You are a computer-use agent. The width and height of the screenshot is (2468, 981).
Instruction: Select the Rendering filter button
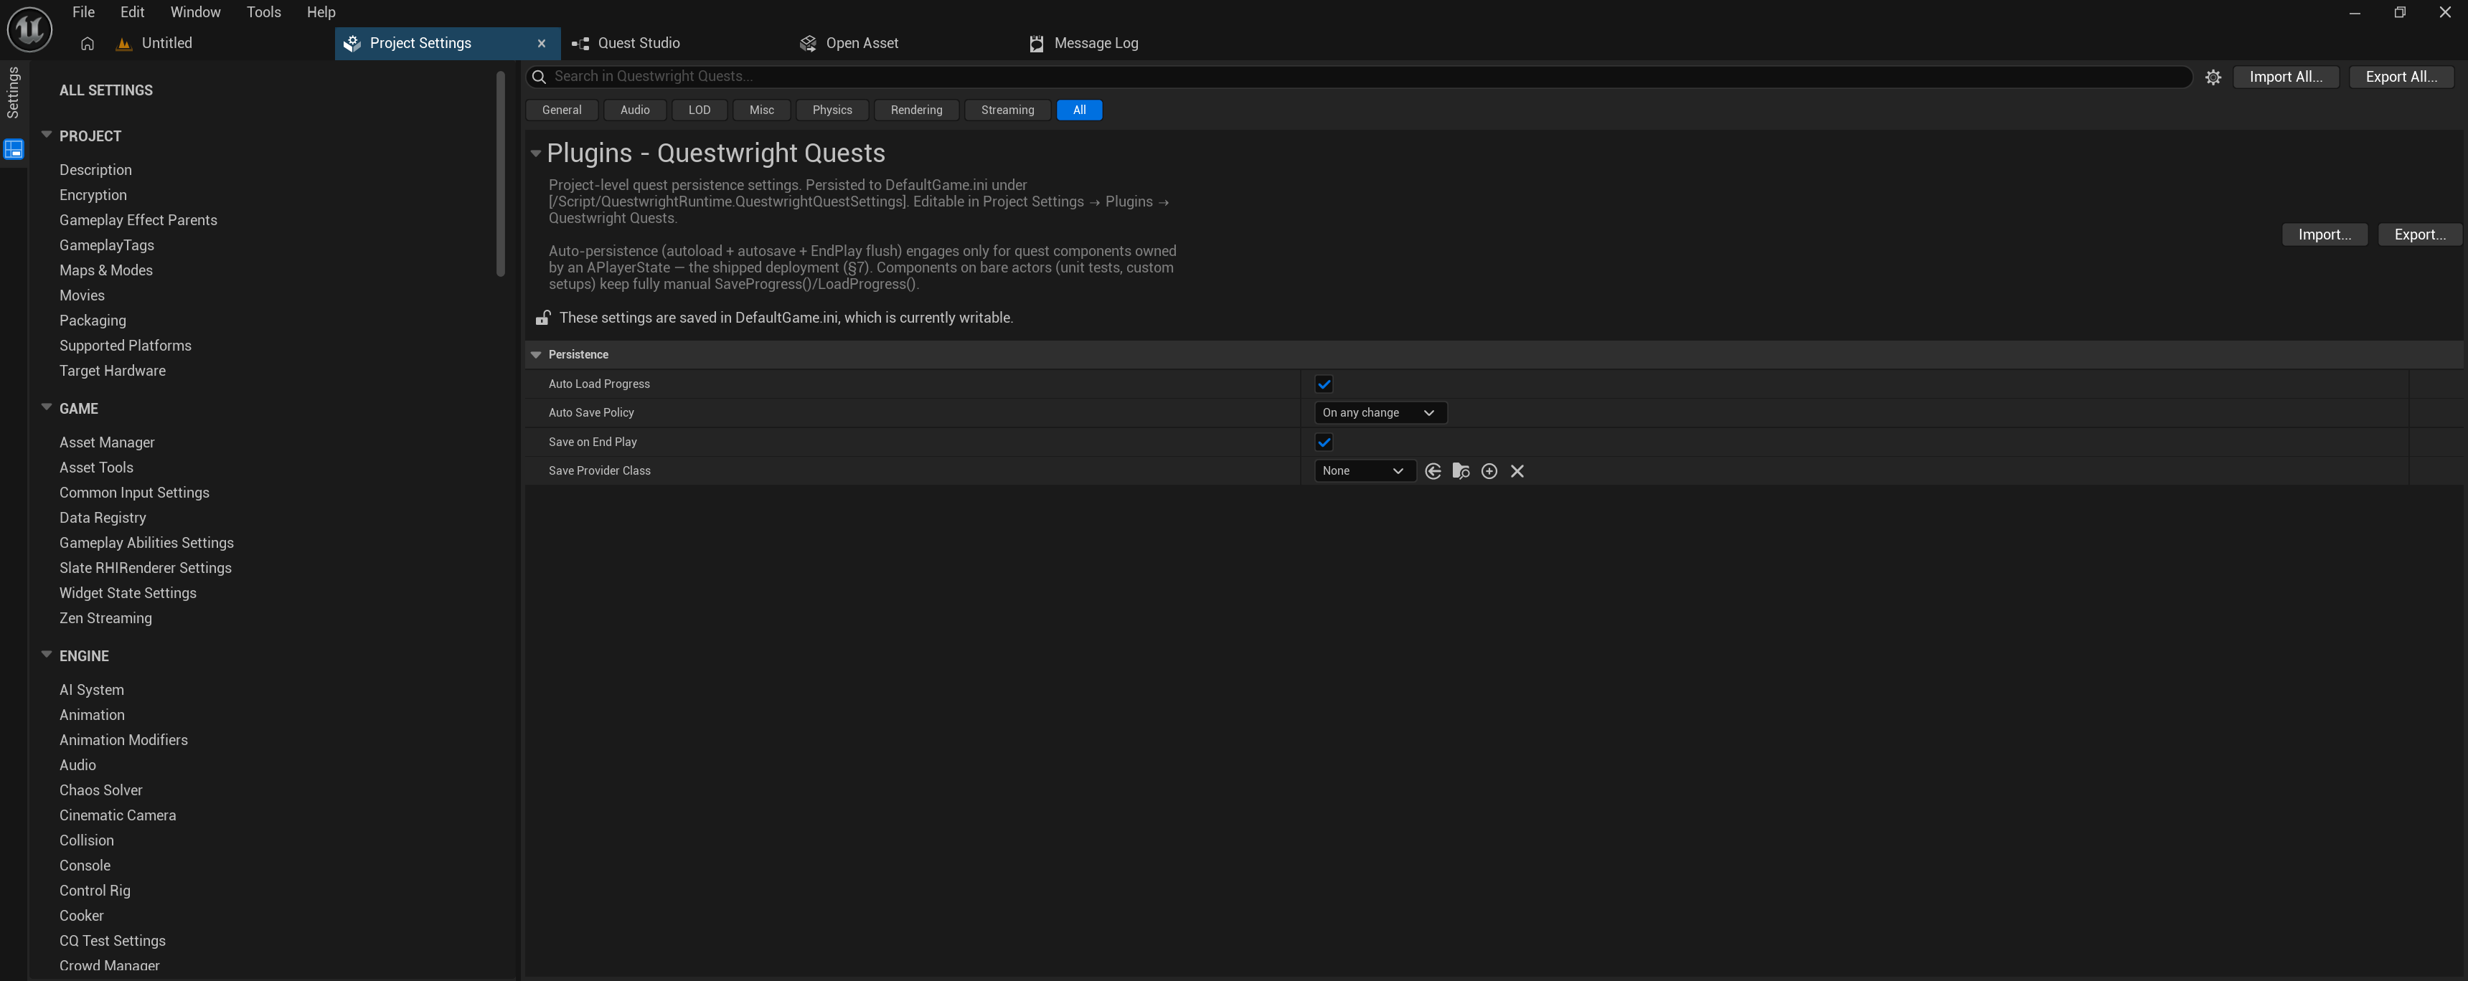pyautogui.click(x=916, y=110)
